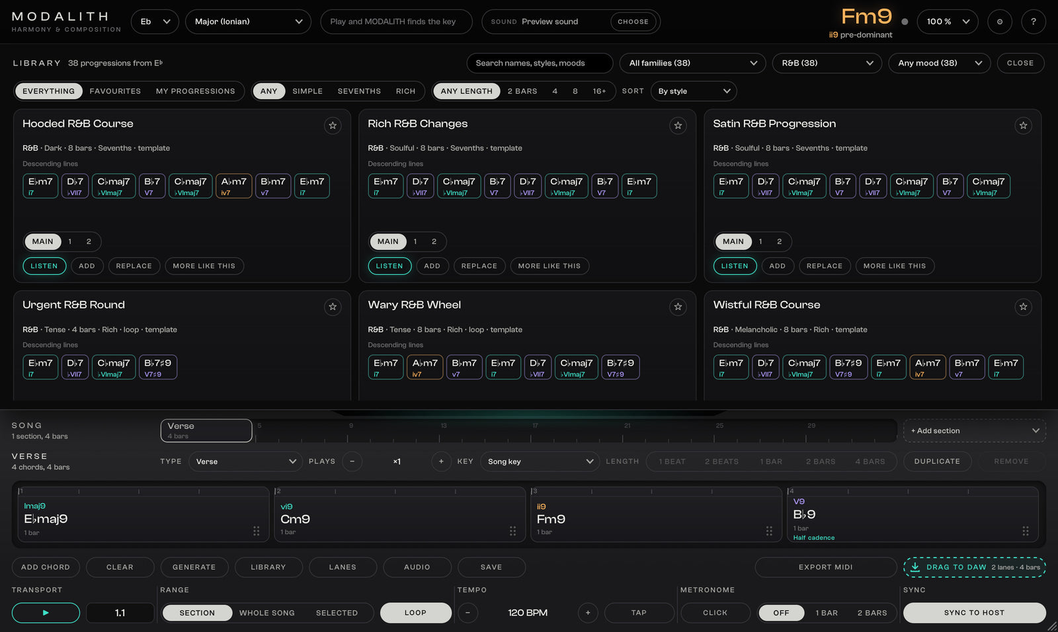
Task: Set the playback range to Whole Song
Action: [x=267, y=613]
